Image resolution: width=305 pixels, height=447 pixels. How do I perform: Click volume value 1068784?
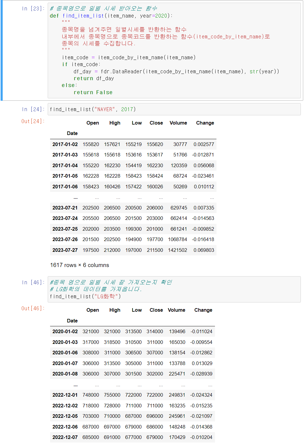click(x=177, y=239)
